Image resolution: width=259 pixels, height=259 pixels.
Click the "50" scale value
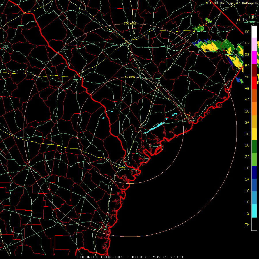(247, 77)
